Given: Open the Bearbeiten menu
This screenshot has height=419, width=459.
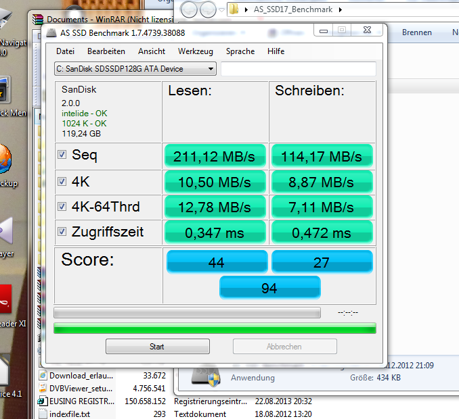Looking at the screenshot, I should (x=106, y=51).
